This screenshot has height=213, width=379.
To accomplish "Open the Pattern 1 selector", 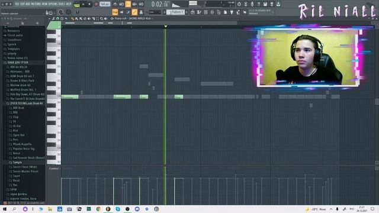I will (175, 12).
